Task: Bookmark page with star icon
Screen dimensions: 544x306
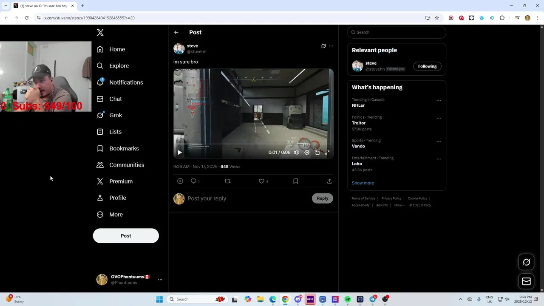Action: tap(437, 18)
